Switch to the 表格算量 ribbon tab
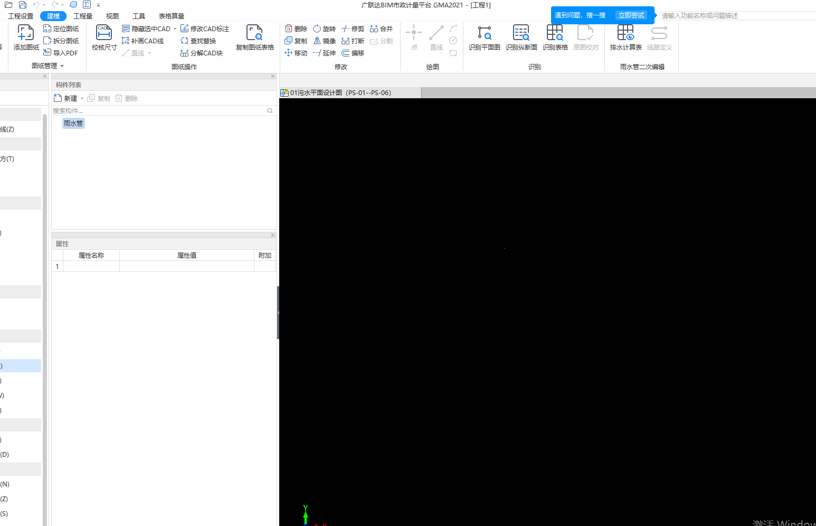Image resolution: width=816 pixels, height=526 pixels. [x=172, y=16]
